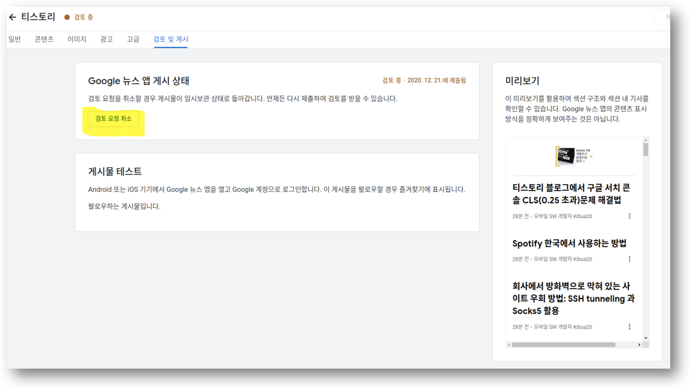Open the 이미지 tab
The height and width of the screenshot is (388, 689).
point(76,39)
